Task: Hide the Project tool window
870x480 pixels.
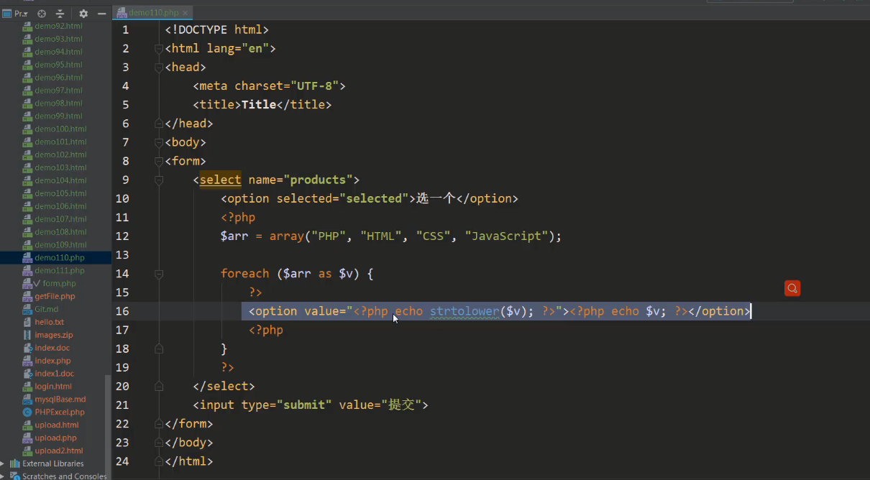Action: [101, 14]
